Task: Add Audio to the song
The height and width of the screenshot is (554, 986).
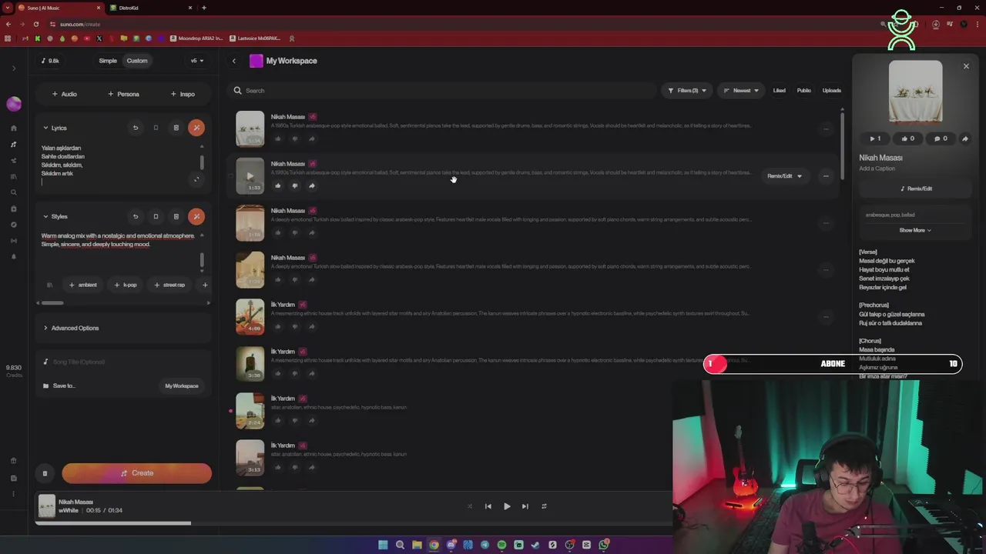Action: click(65, 94)
